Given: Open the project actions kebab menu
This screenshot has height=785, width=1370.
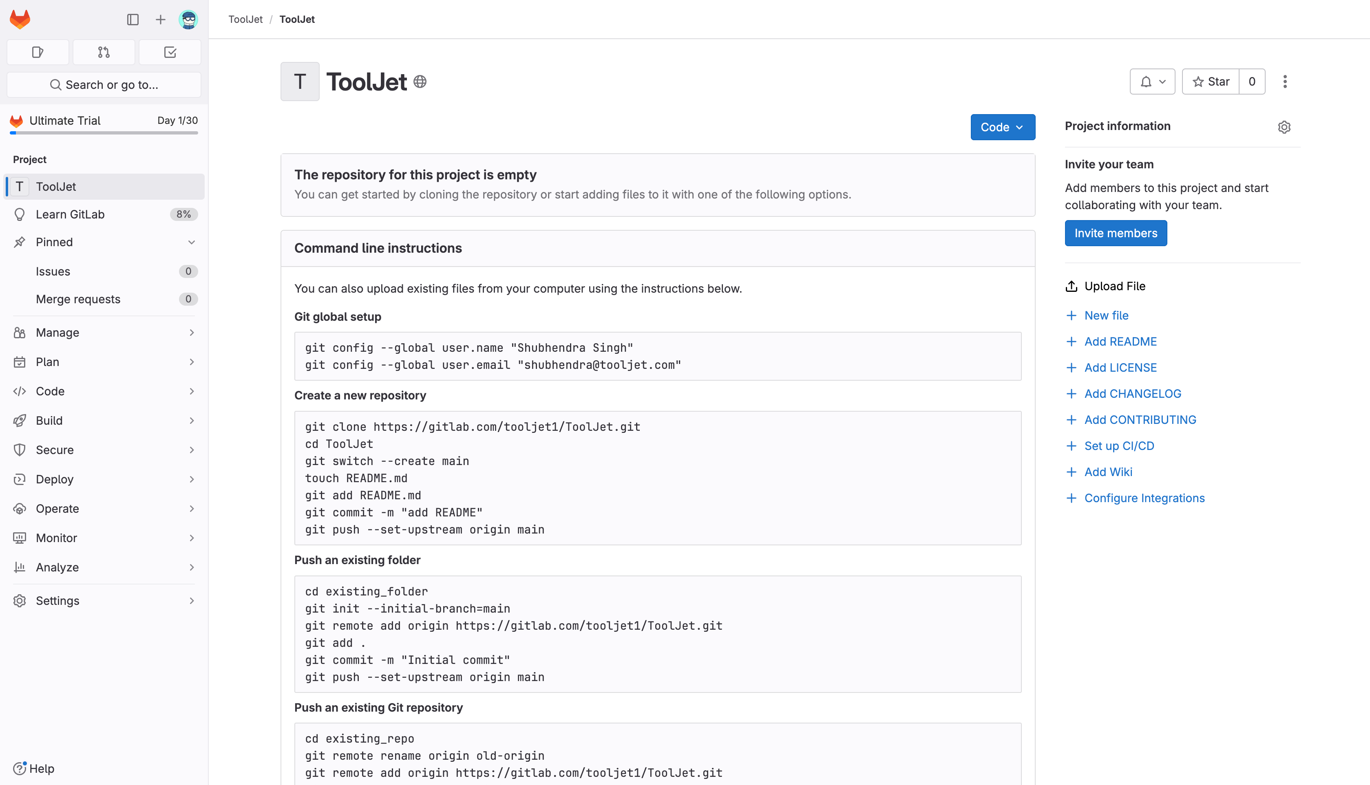Looking at the screenshot, I should click(x=1285, y=82).
